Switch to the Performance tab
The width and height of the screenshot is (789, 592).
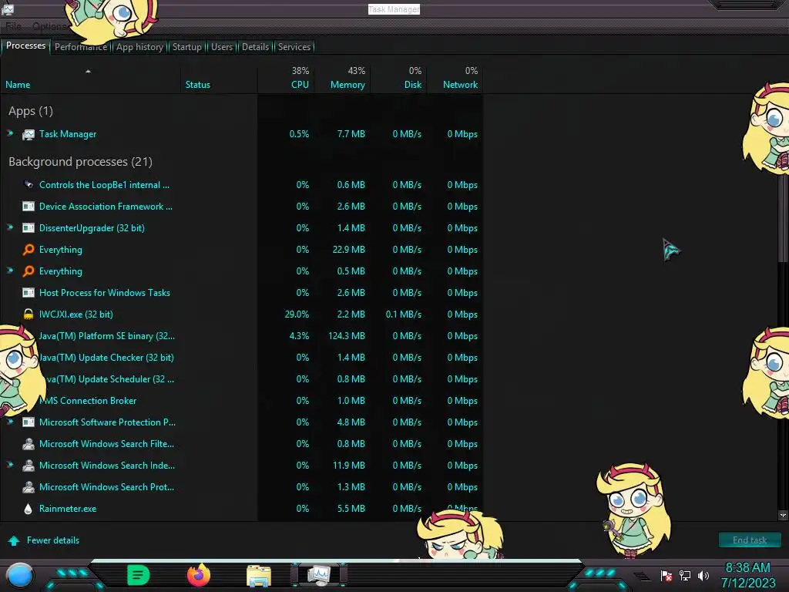(80, 47)
